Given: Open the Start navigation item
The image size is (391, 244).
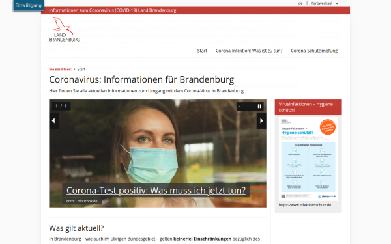Looking at the screenshot, I should click(202, 51).
